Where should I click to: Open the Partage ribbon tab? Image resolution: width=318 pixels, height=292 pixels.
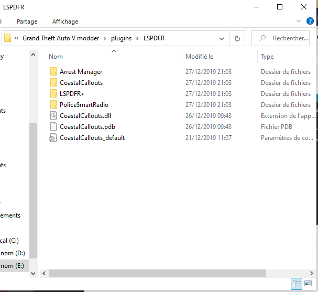[x=27, y=21]
